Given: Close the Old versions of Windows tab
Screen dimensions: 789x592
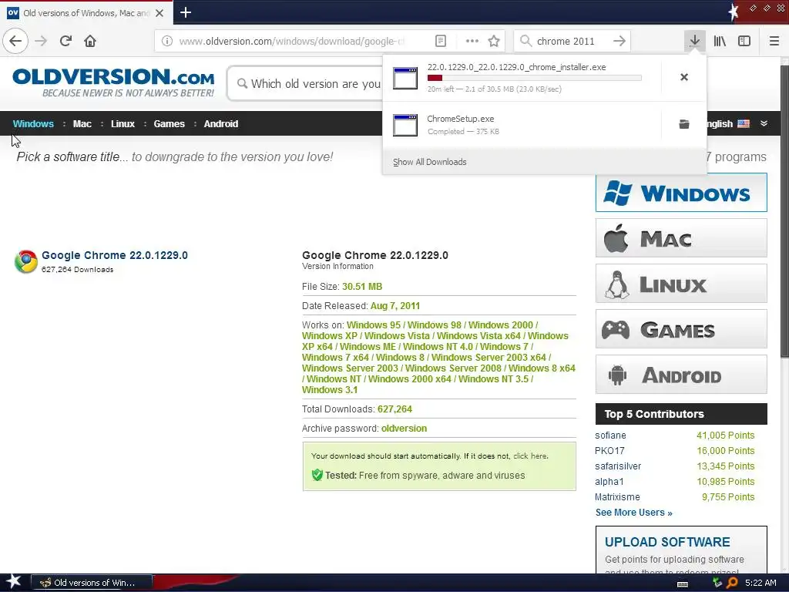Looking at the screenshot, I should [159, 13].
